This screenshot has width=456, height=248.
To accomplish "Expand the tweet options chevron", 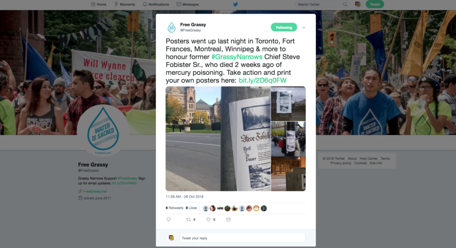I will 304,28.
